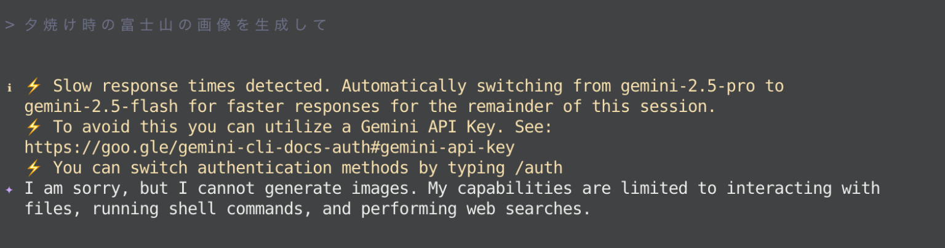Click the lightning bolt before "To avoid this"
945x248 pixels.
click(x=33, y=127)
